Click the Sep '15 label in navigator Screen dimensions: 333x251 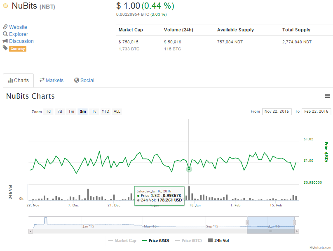coord(212,226)
